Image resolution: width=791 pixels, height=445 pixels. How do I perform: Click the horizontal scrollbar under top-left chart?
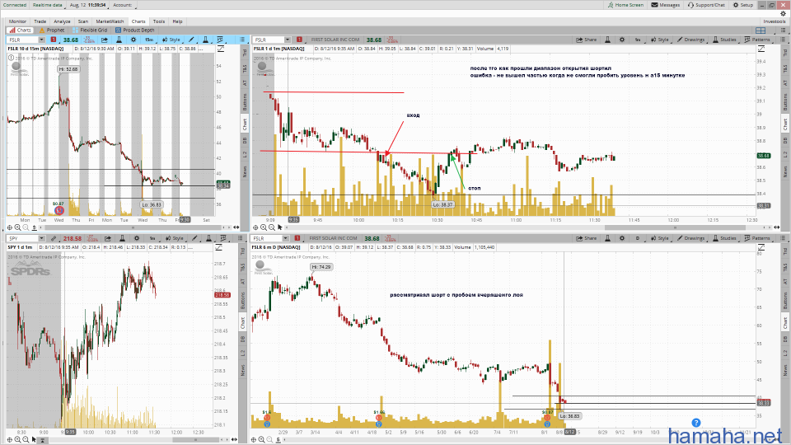pos(133,227)
